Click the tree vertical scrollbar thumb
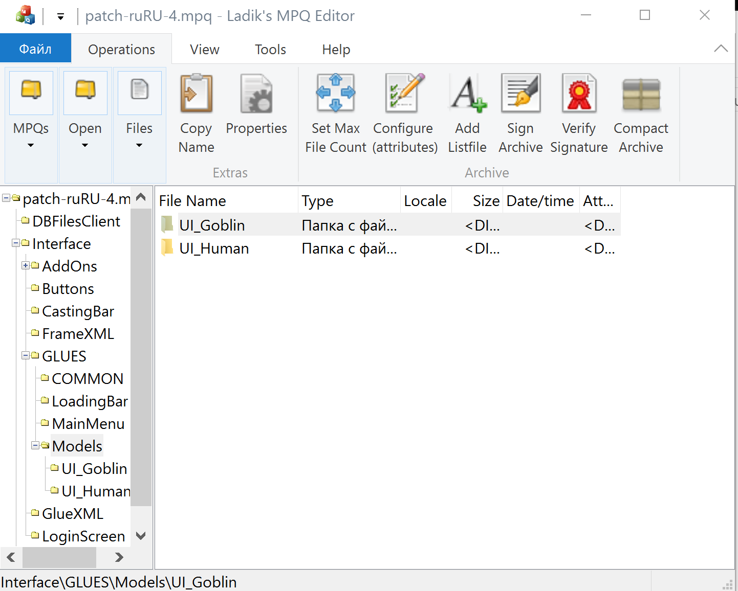Image resolution: width=738 pixels, height=591 pixels. click(x=141, y=357)
